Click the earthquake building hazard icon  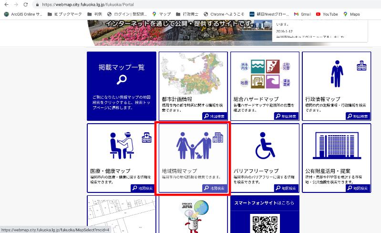coord(257,82)
